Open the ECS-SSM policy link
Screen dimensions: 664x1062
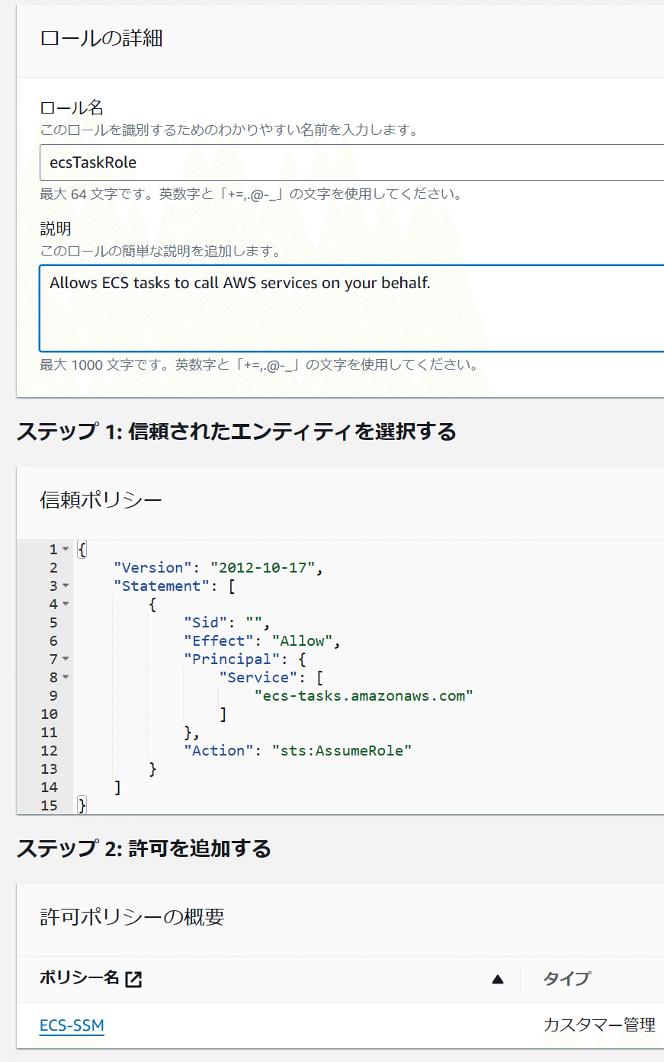point(72,1025)
